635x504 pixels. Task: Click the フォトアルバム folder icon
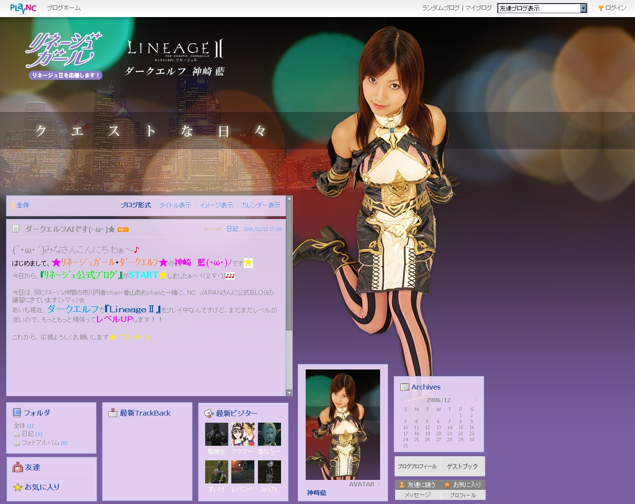point(17,443)
